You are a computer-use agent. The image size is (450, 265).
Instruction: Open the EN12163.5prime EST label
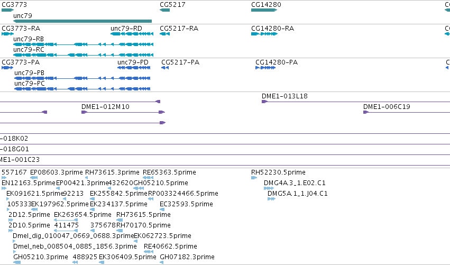pyautogui.click(x=29, y=183)
